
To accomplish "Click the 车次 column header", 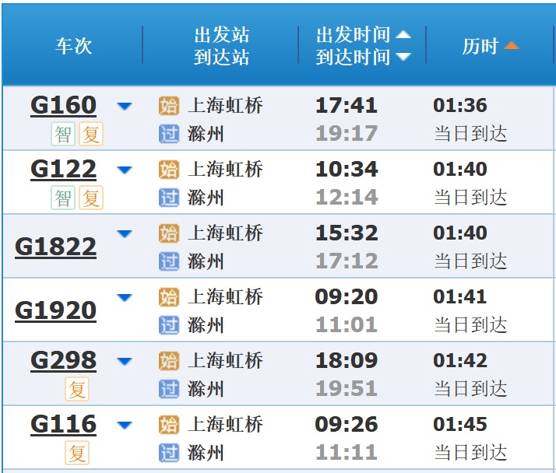I will pos(73,46).
